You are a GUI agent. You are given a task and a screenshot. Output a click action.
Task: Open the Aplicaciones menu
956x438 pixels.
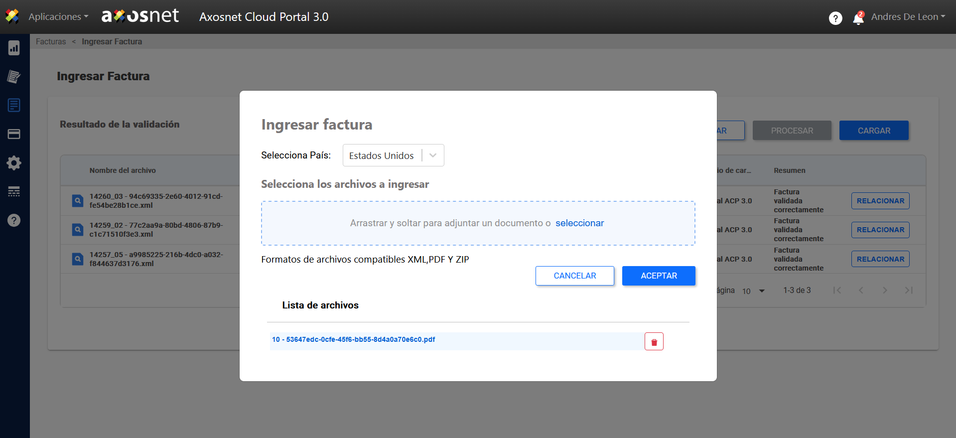coord(58,17)
